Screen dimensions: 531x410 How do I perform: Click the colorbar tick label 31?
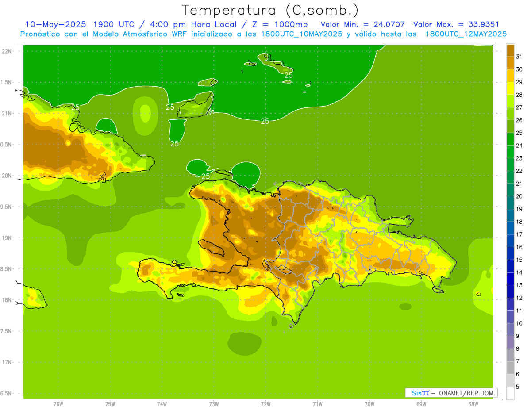[x=519, y=57]
